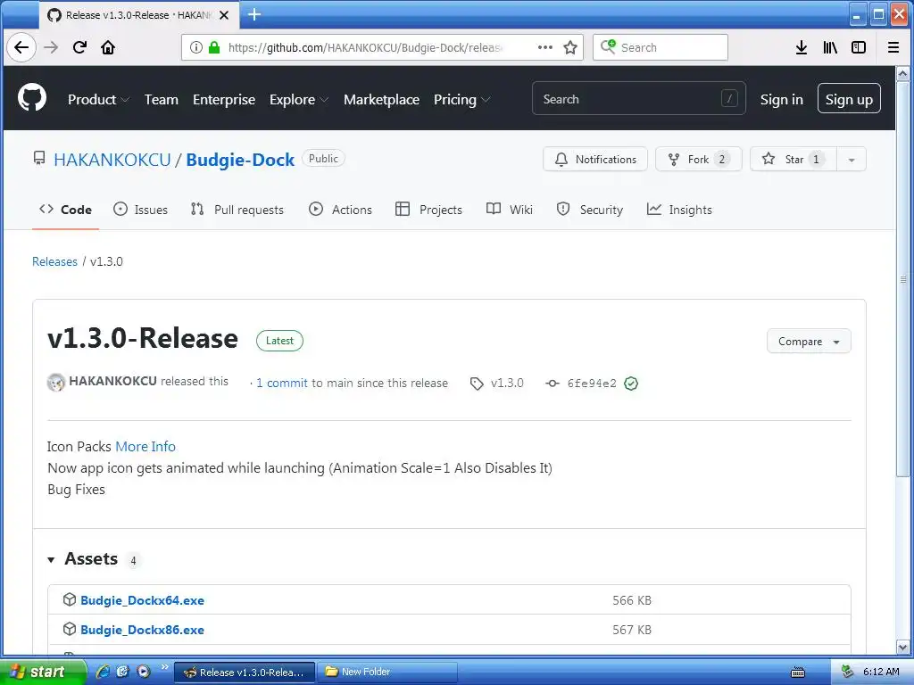The width and height of the screenshot is (914, 685).
Task: Open the Projects tab
Action: pyautogui.click(x=428, y=210)
